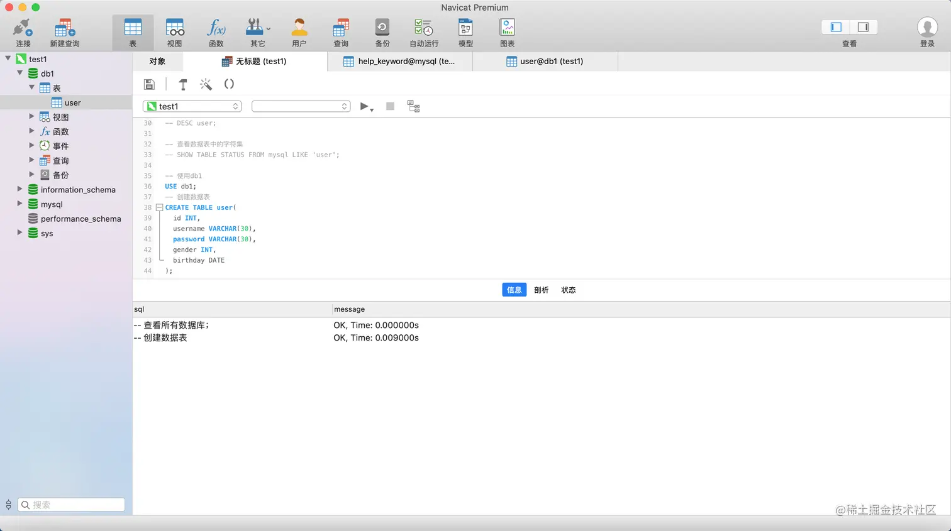Switch to the 无标题 (test1) query tab
The width and height of the screenshot is (951, 531).
tap(255, 61)
